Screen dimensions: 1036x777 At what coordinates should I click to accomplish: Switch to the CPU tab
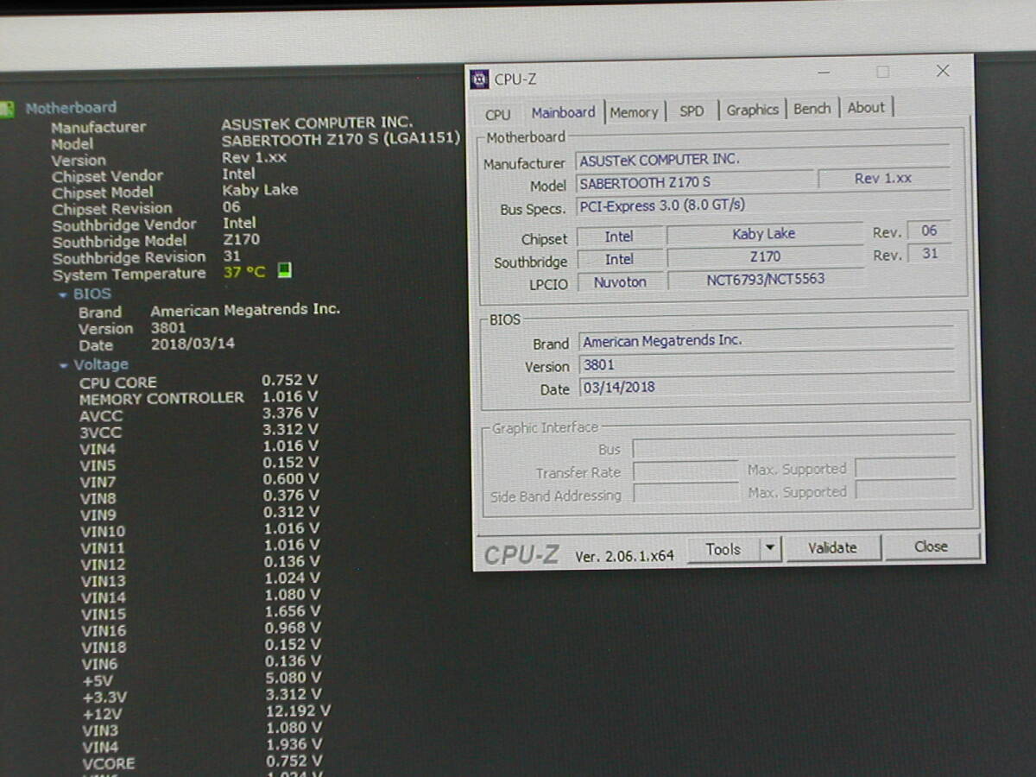(497, 114)
